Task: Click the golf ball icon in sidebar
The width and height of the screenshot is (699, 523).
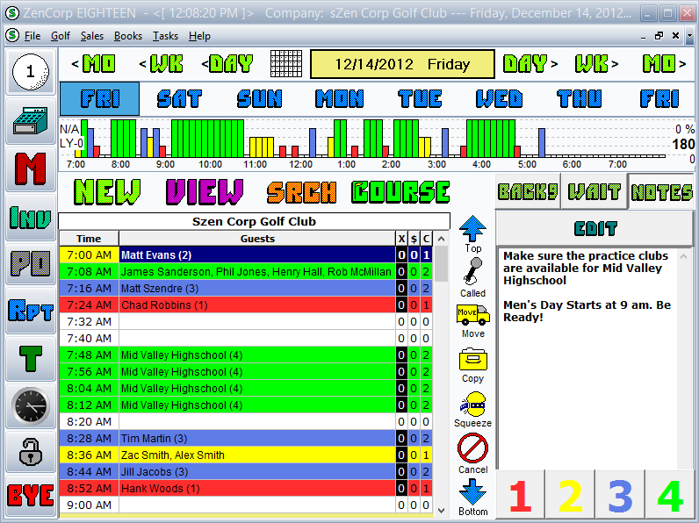Action: click(31, 73)
